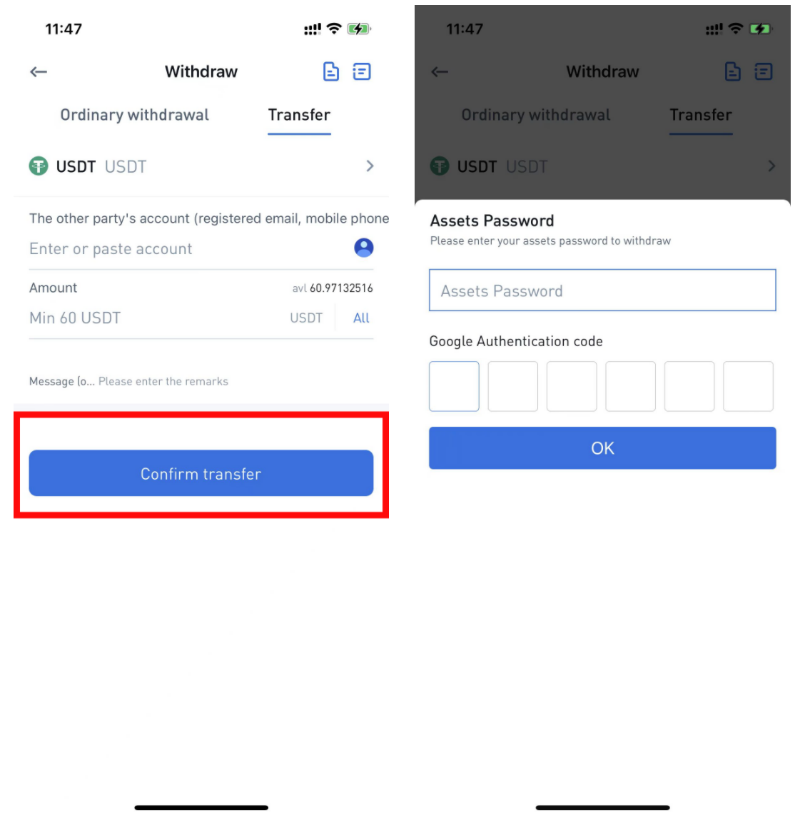800x830 pixels.
Task: Tap the battery charging icon in left status bar
Action: [359, 29]
